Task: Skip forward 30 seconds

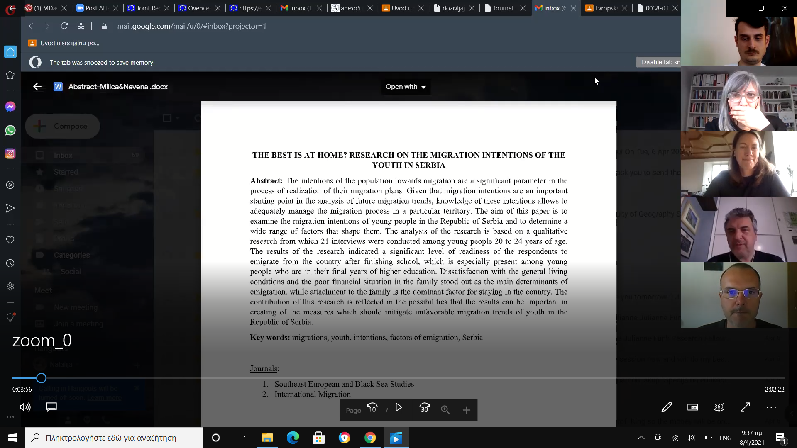Action: 425,408
